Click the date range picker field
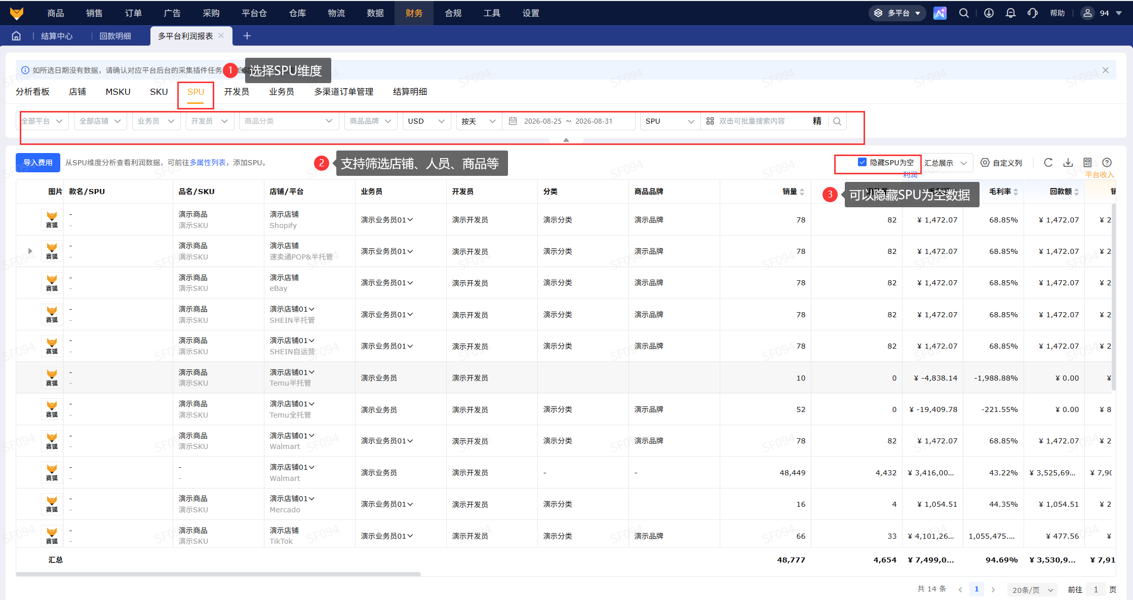Screen dimensions: 1133x600 (569, 121)
